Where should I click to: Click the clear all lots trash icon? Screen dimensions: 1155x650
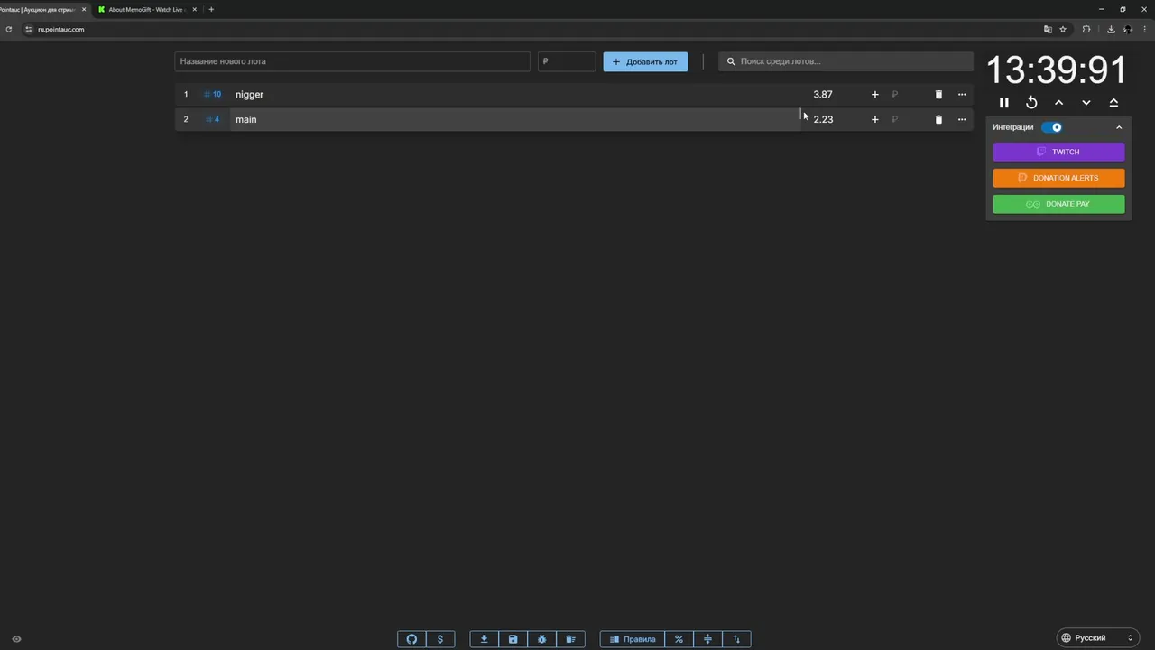[x=570, y=639]
